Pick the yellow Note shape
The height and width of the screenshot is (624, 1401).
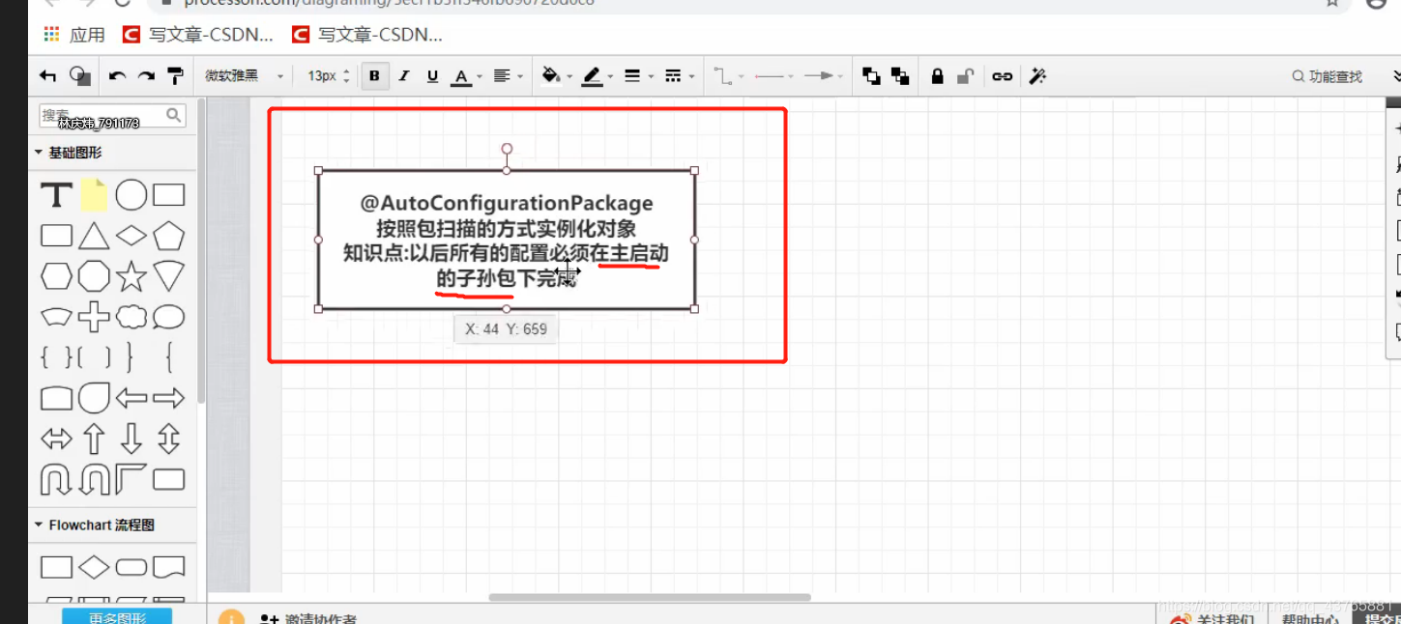point(94,195)
